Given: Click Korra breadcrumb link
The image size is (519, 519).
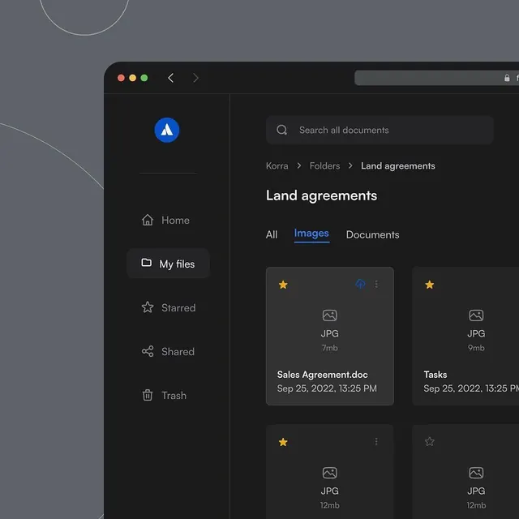Looking at the screenshot, I should (277, 165).
